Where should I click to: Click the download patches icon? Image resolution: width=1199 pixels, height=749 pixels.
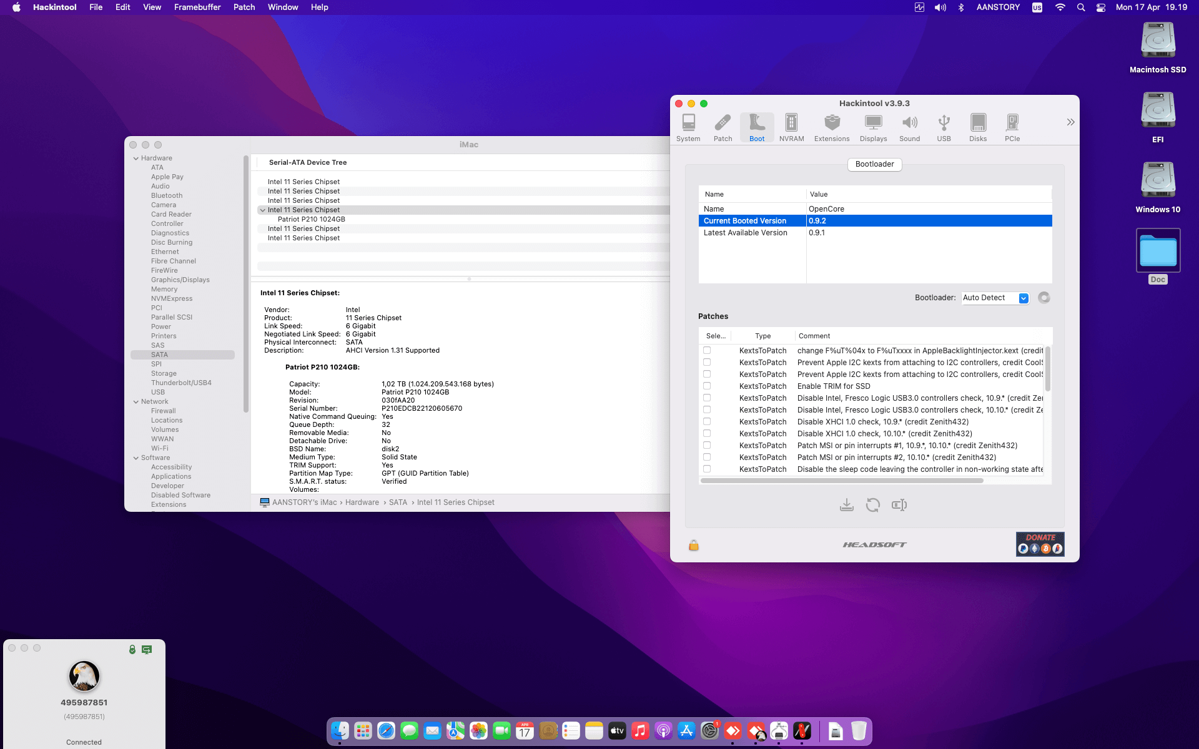[846, 505]
